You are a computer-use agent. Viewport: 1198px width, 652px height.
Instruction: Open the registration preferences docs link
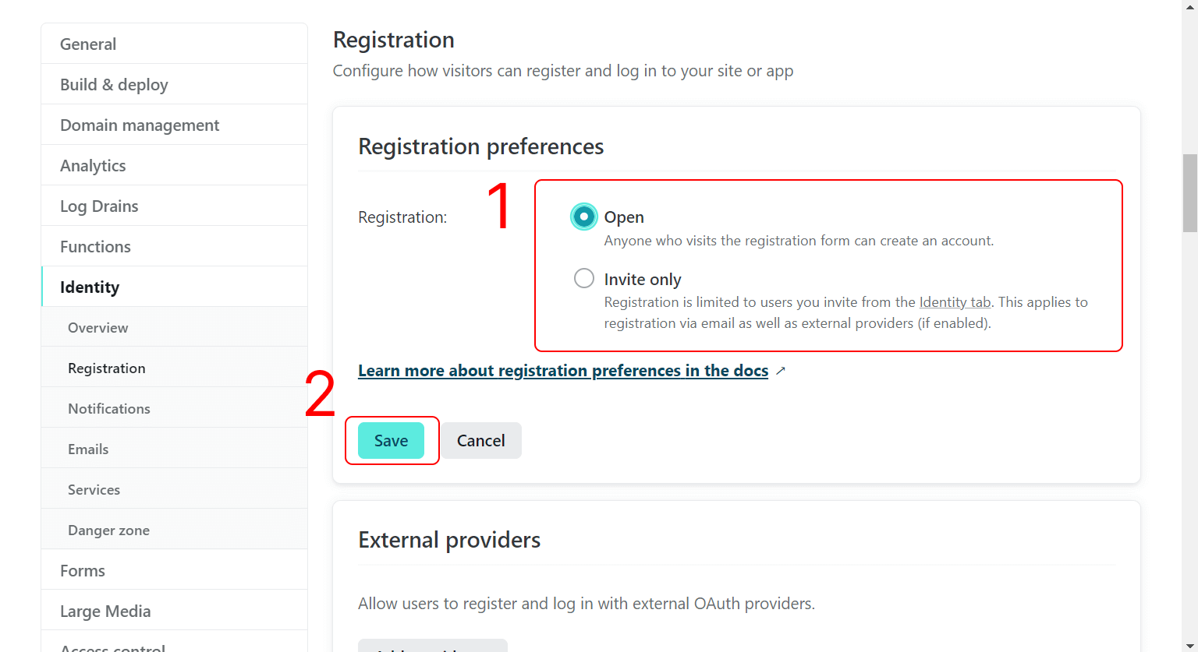(x=563, y=371)
